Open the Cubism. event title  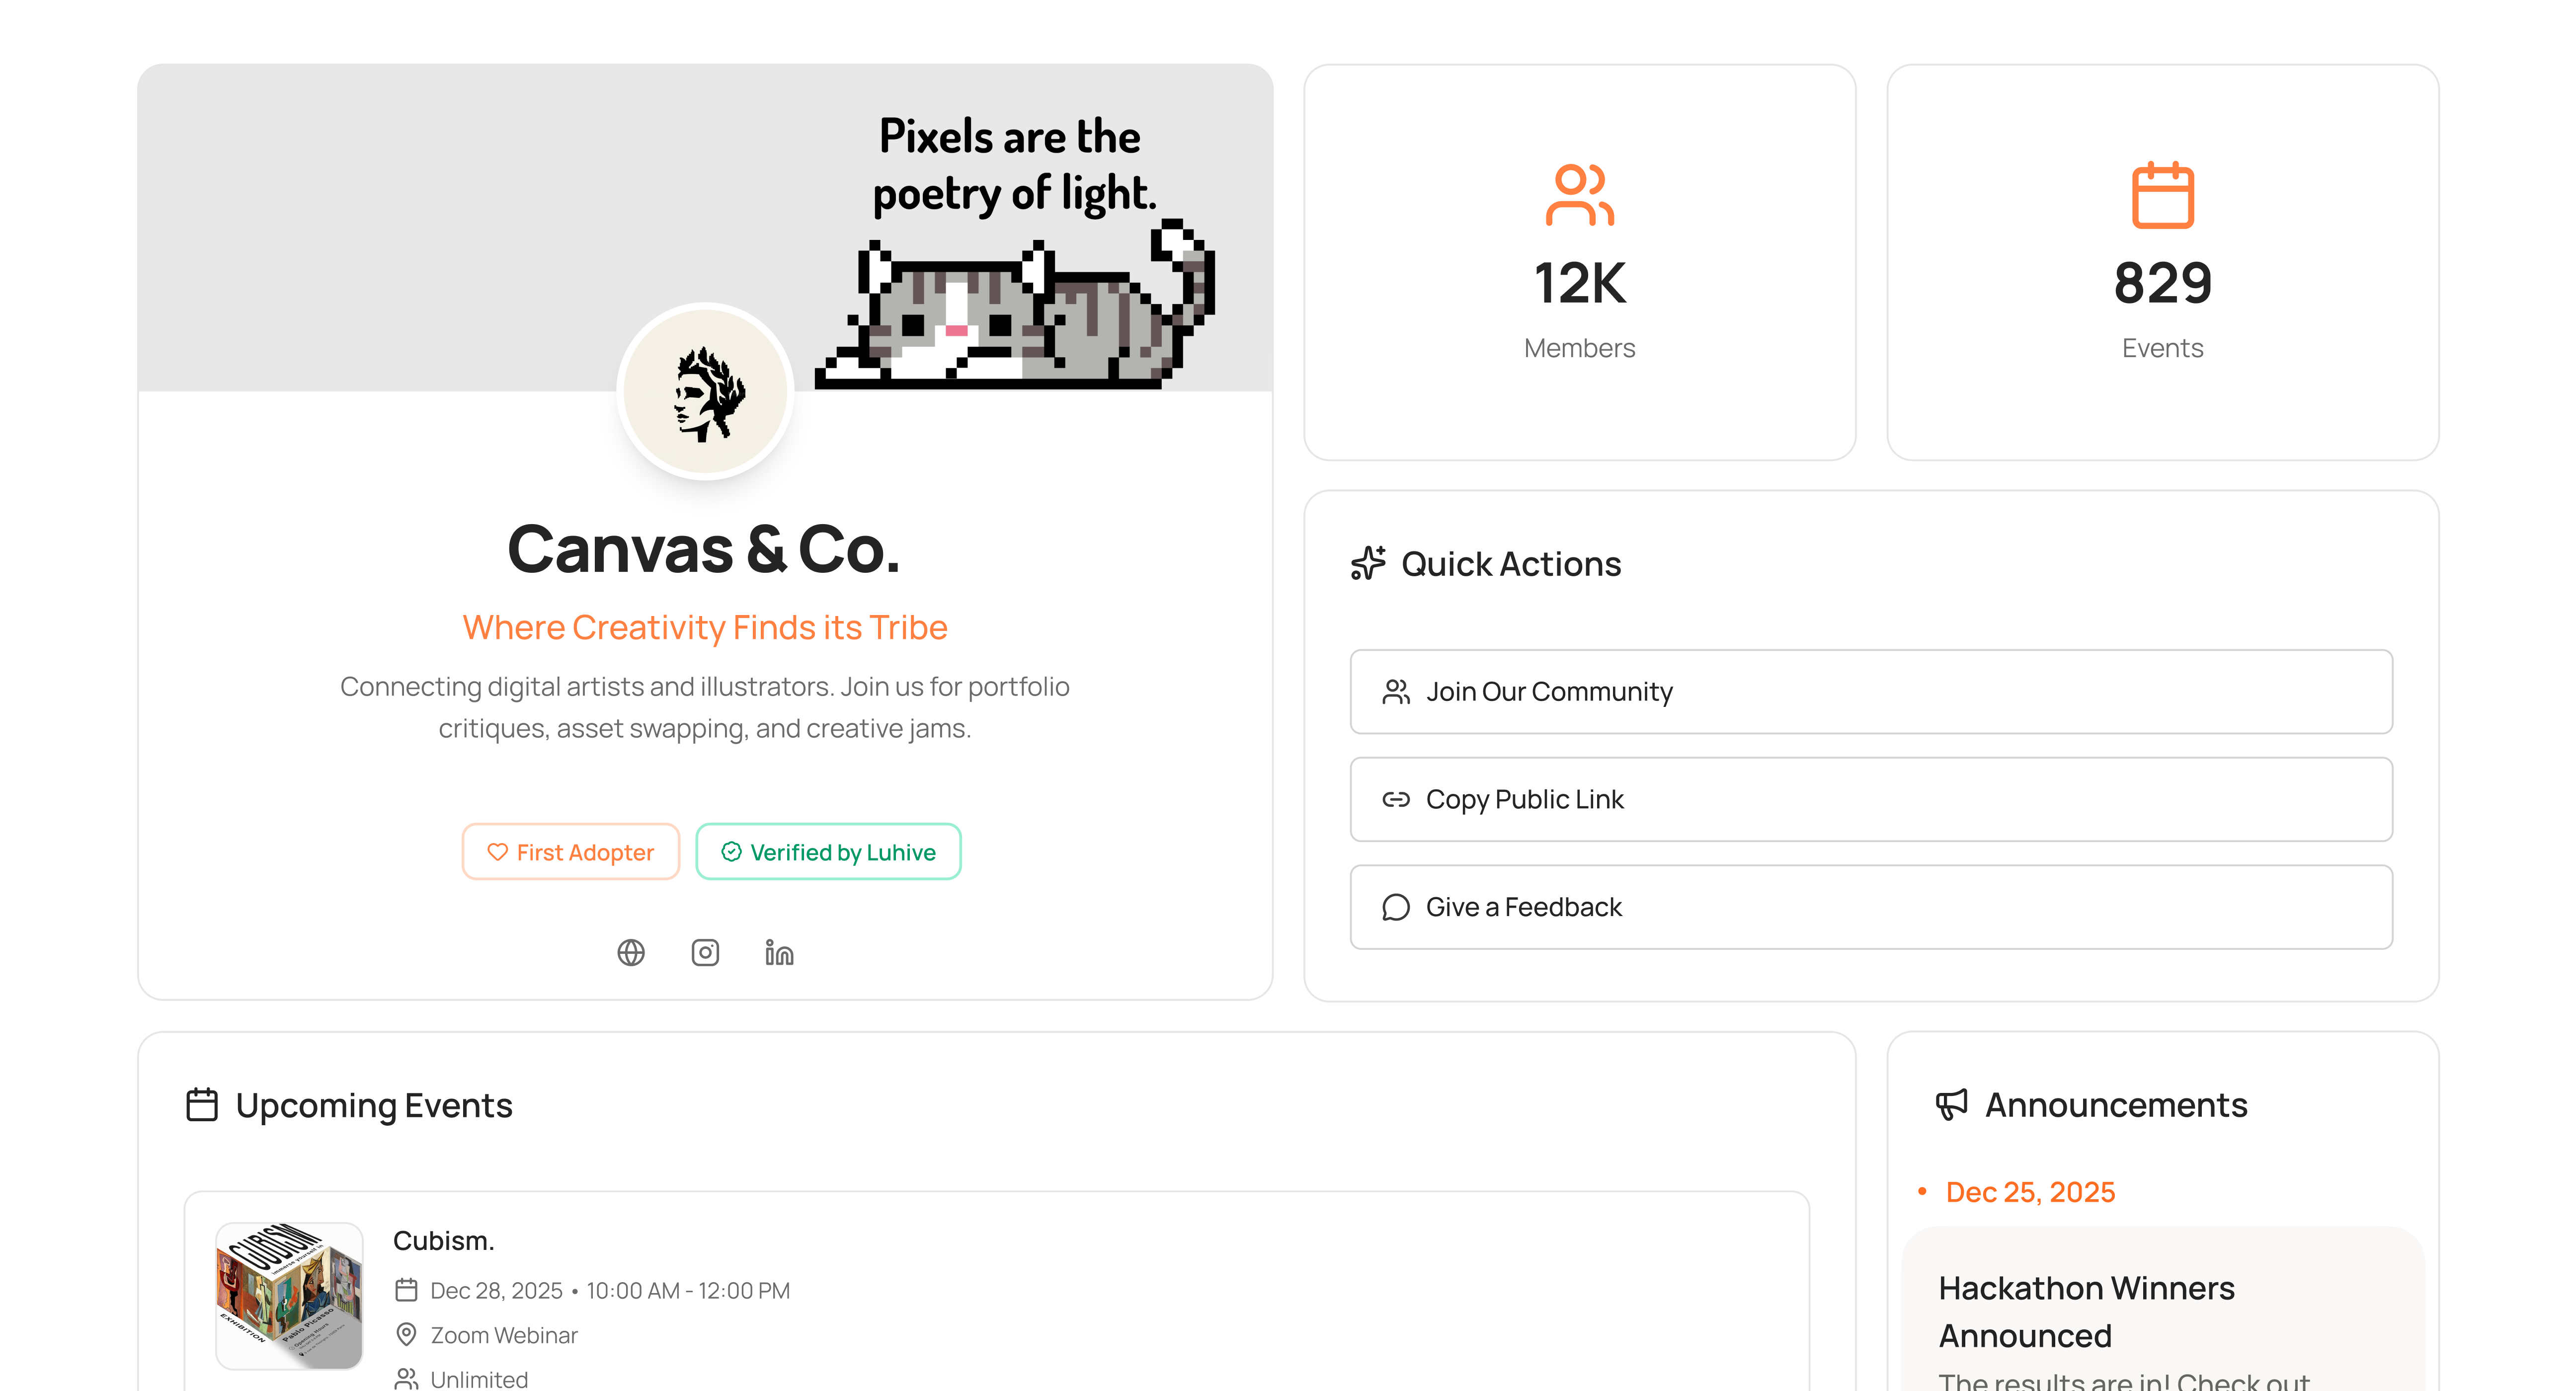pos(444,1241)
